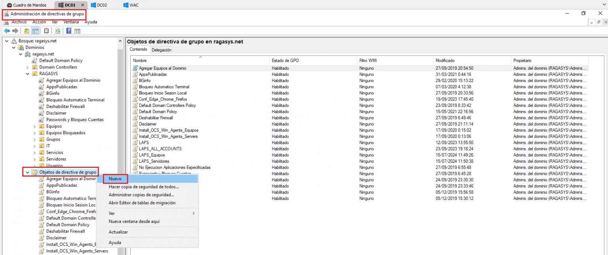The image size is (608, 255).
Task: Select Hacer copia de seguridad de todos
Action: click(x=147, y=187)
